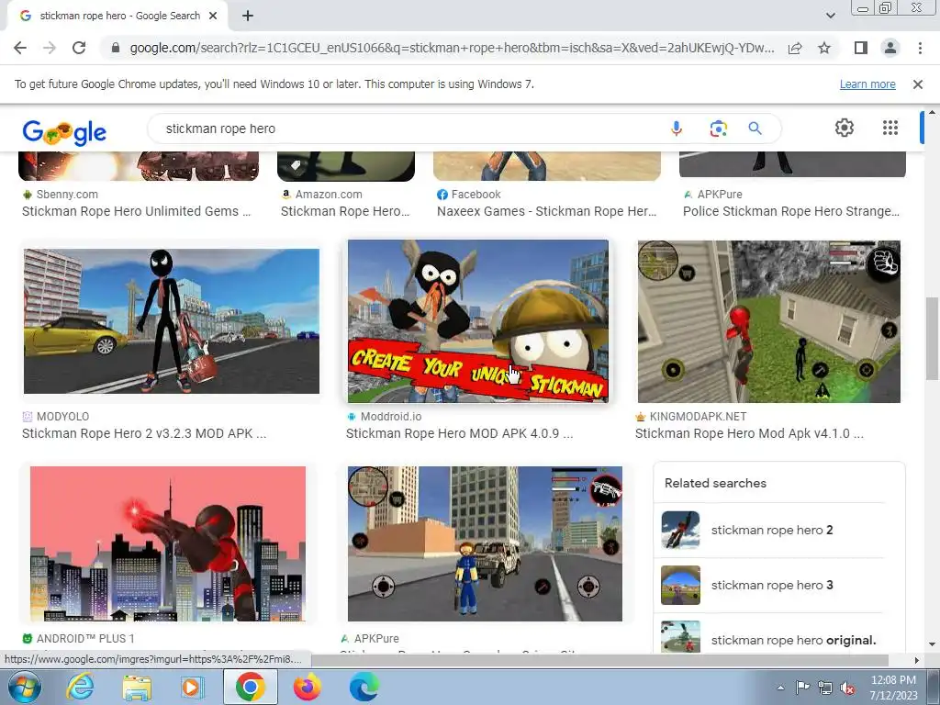The width and height of the screenshot is (940, 705).
Task: Open Stickman Rope Hero Mod Apk v4.1.0 link
Action: click(749, 433)
